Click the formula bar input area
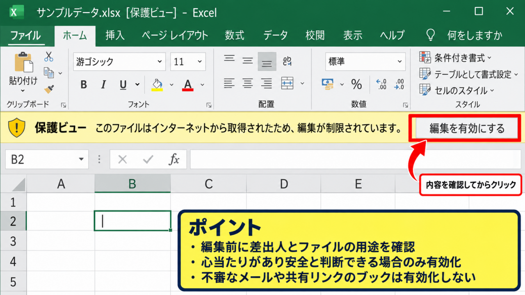The width and height of the screenshot is (525, 295). coord(356,159)
